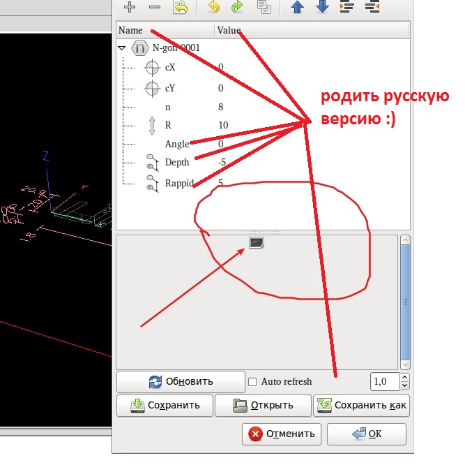Click the small dark preview image icon
The width and height of the screenshot is (465, 465).
(x=257, y=242)
